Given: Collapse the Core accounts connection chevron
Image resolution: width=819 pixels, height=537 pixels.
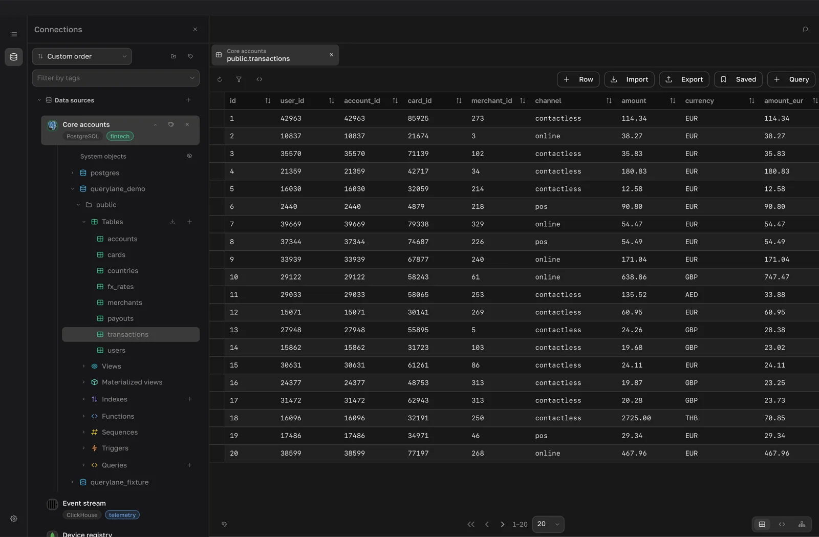Looking at the screenshot, I should pyautogui.click(x=155, y=124).
